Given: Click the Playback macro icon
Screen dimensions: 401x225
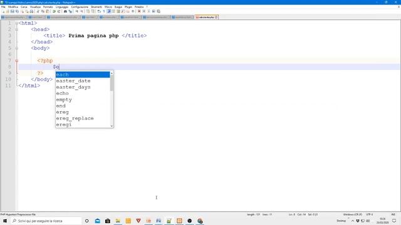Looking at the screenshot, I should pyautogui.click(x=148, y=11).
